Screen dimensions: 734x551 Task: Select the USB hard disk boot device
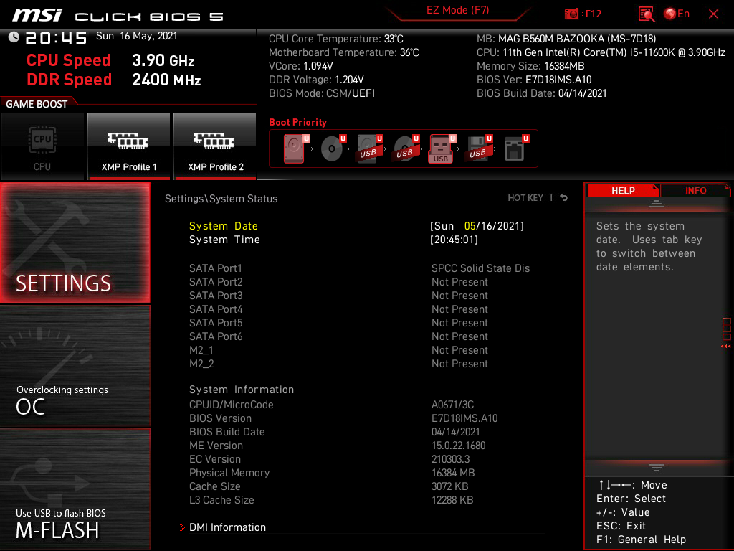(x=370, y=149)
